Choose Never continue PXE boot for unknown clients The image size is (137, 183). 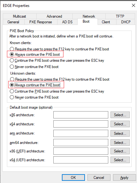click(x=12, y=97)
